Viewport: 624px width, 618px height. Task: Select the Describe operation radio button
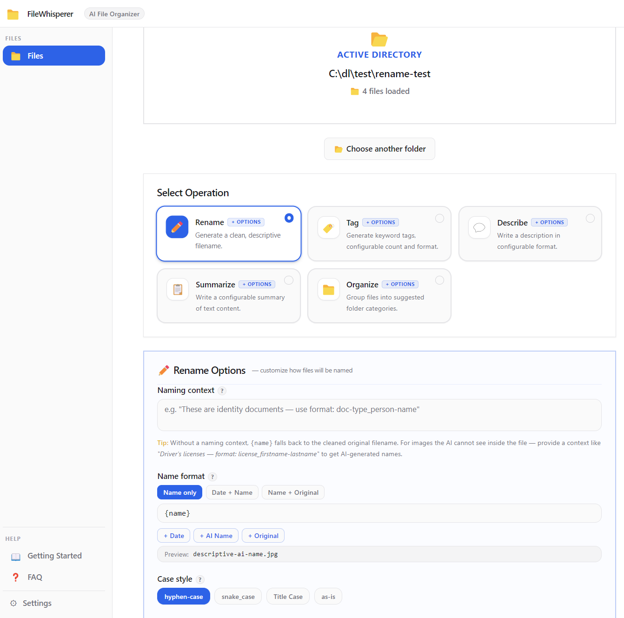590,219
